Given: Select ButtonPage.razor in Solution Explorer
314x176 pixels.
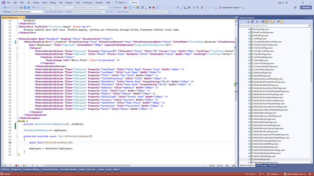Looking at the screenshot, I should [261, 35].
